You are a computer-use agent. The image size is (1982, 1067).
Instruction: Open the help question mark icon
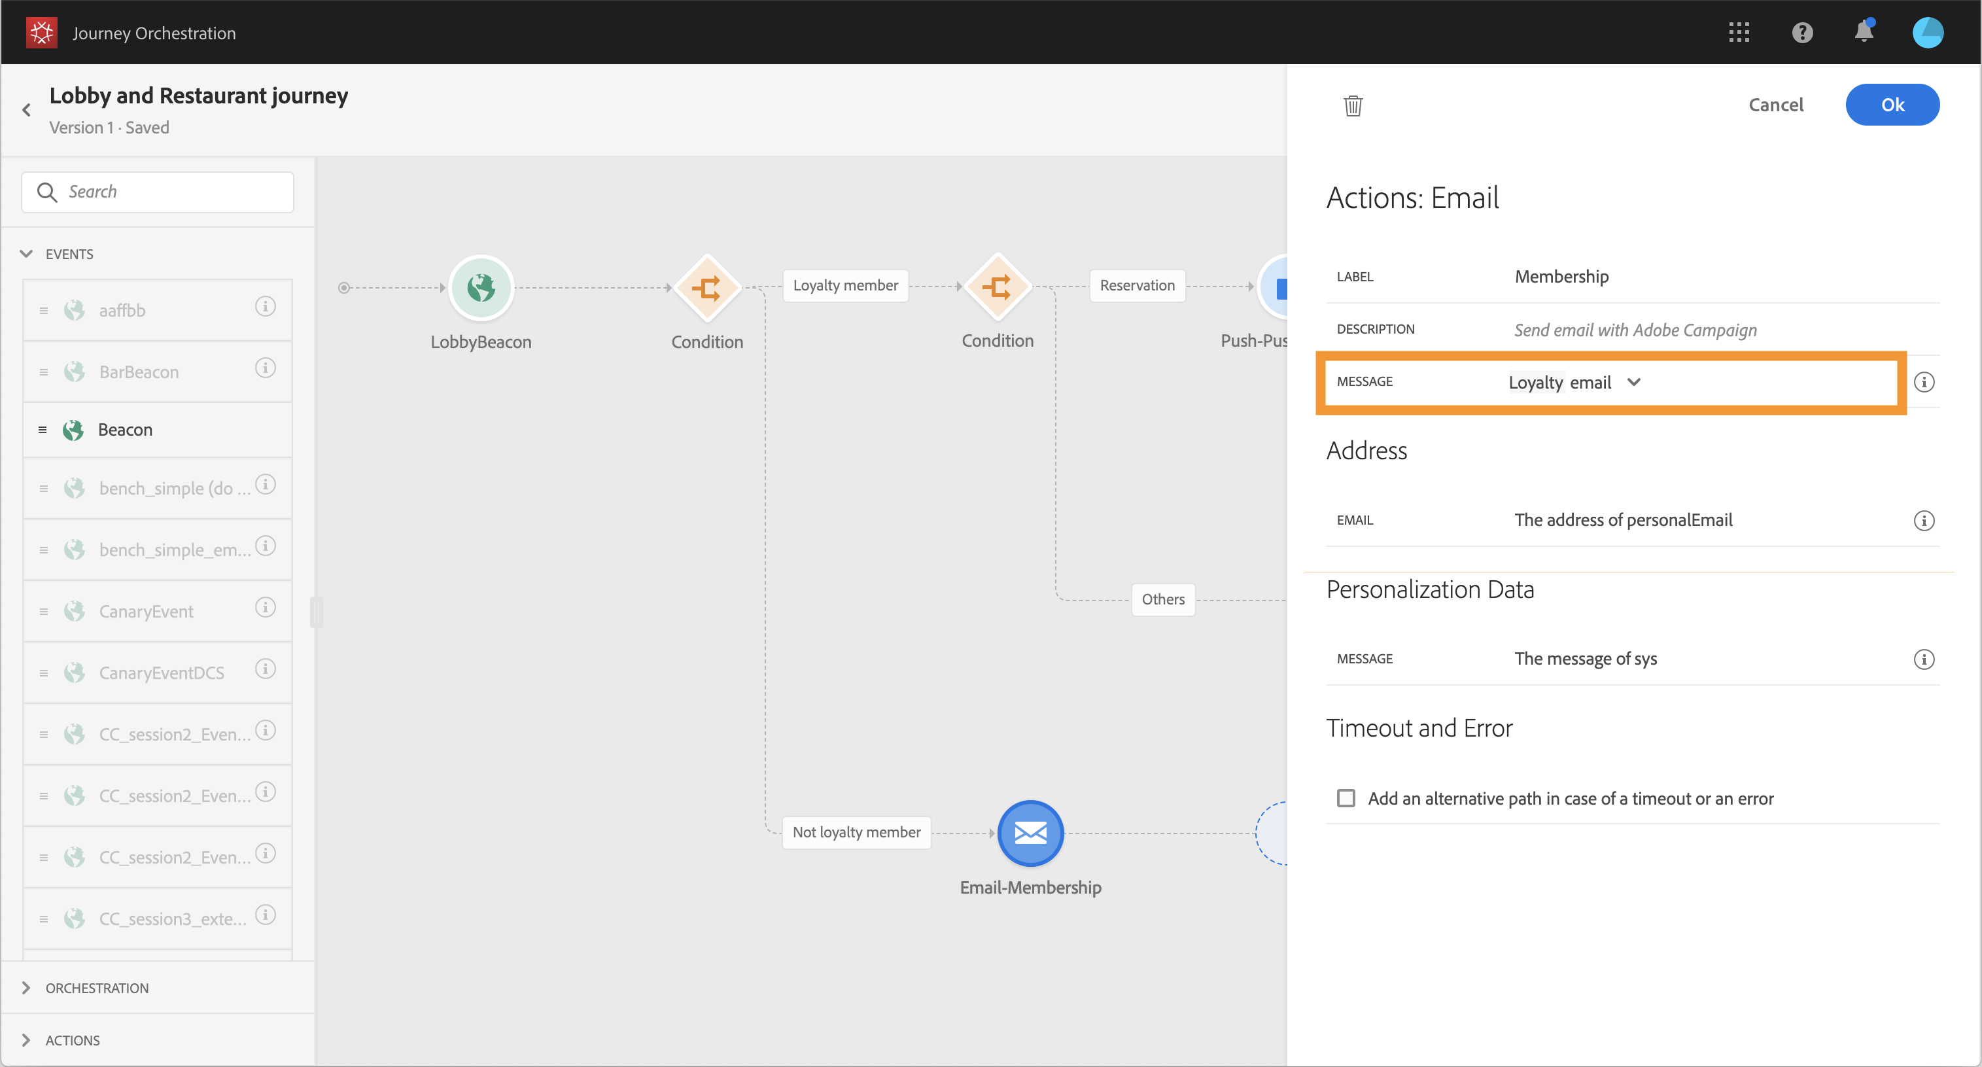point(1802,32)
